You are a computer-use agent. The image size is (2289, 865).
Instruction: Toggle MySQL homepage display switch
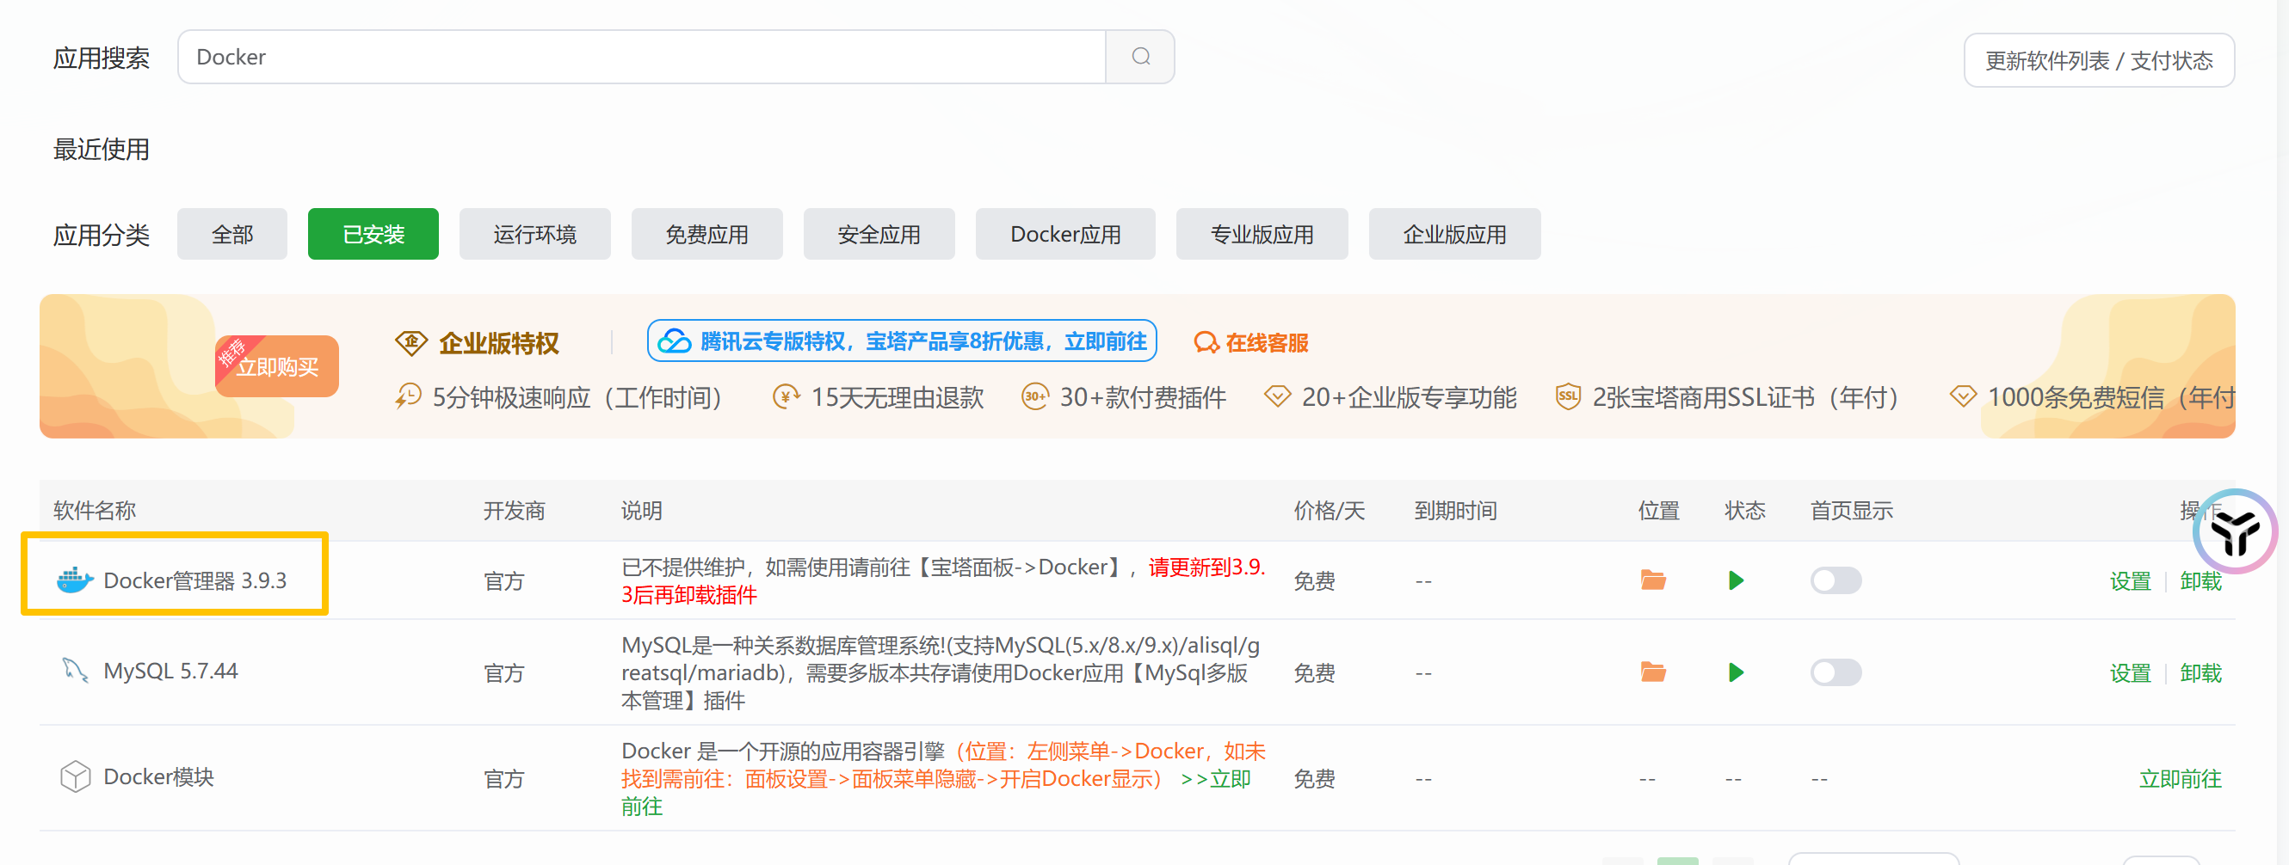point(1836,672)
